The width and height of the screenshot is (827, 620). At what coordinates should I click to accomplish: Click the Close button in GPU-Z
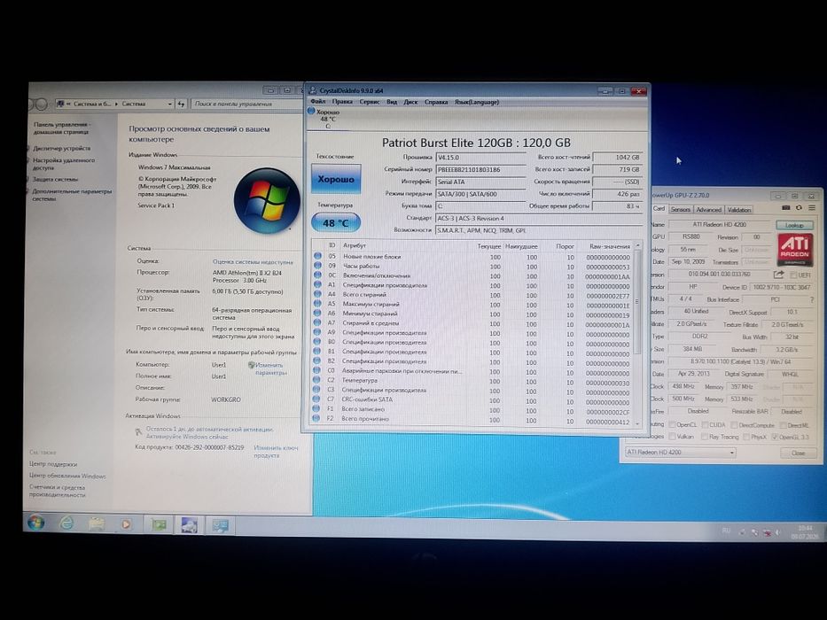tap(798, 453)
